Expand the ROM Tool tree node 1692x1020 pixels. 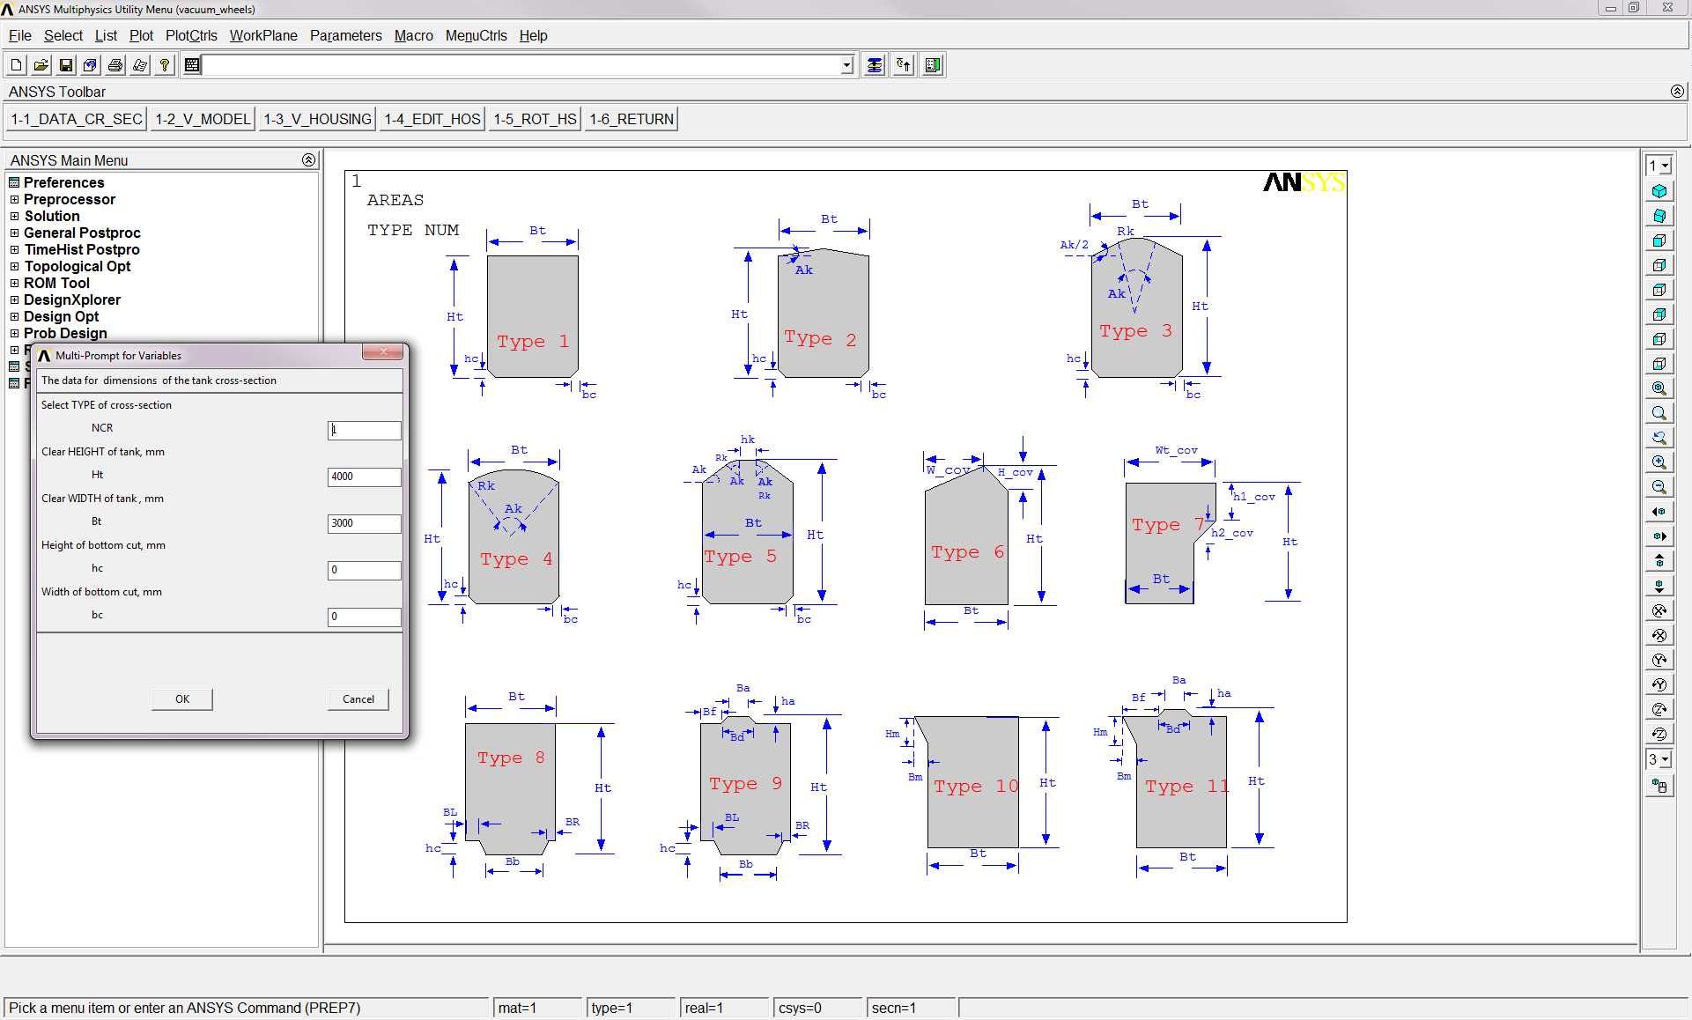(14, 284)
